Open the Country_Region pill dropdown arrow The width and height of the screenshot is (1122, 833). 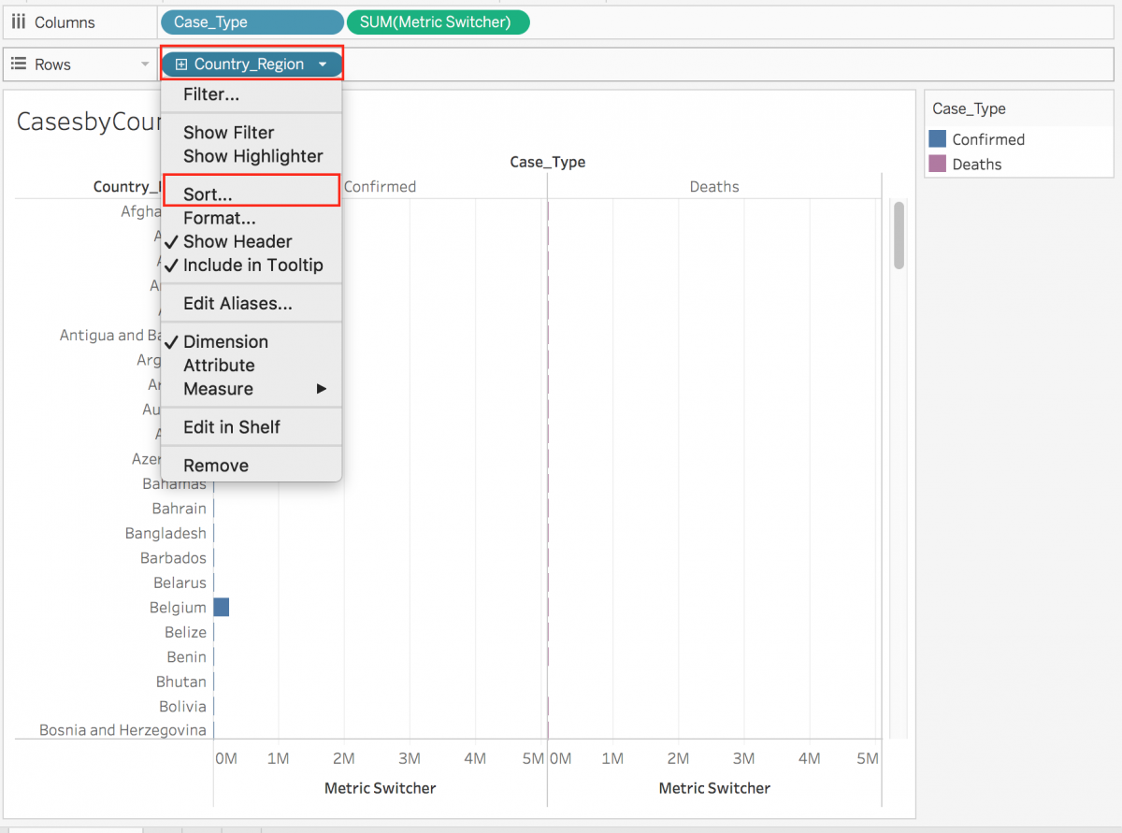click(x=323, y=65)
